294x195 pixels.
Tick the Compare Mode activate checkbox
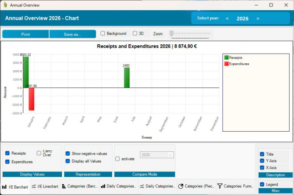click(118, 159)
